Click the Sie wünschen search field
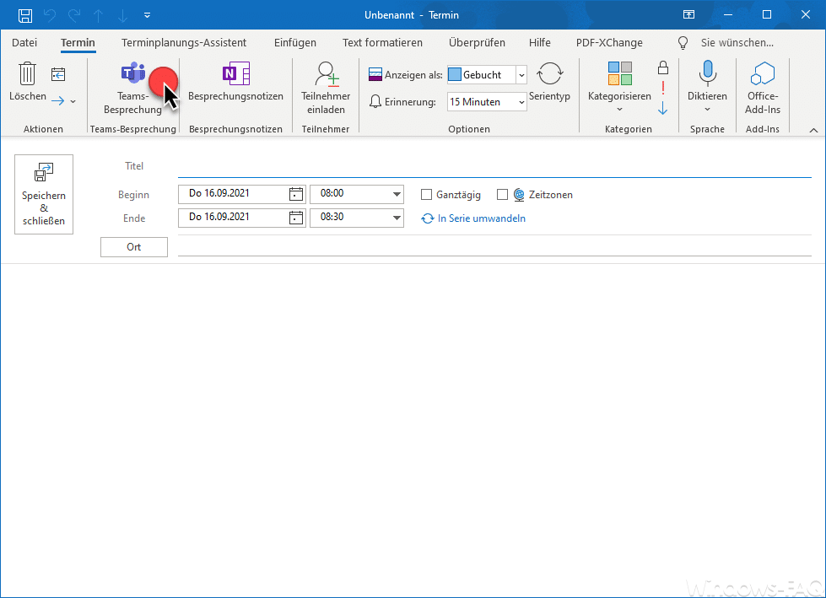826x598 pixels. 737,43
